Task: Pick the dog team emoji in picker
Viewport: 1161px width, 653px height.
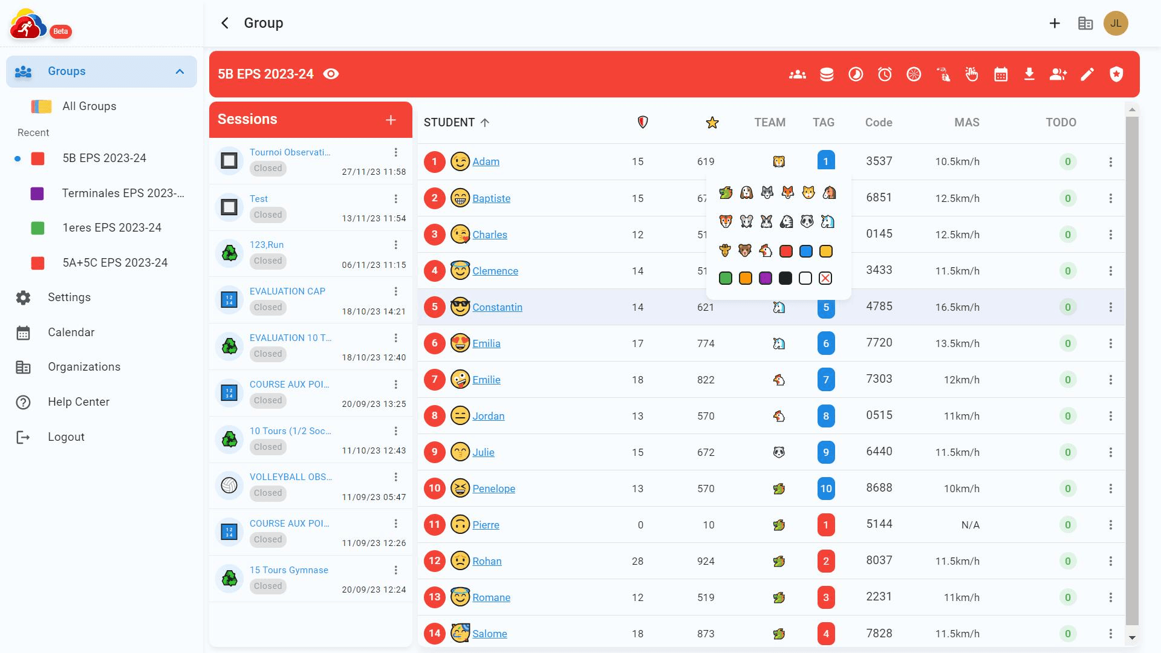Action: (746, 193)
